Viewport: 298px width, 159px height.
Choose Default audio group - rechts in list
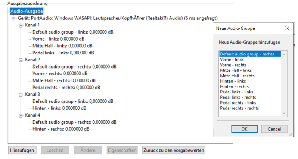pos(247,54)
